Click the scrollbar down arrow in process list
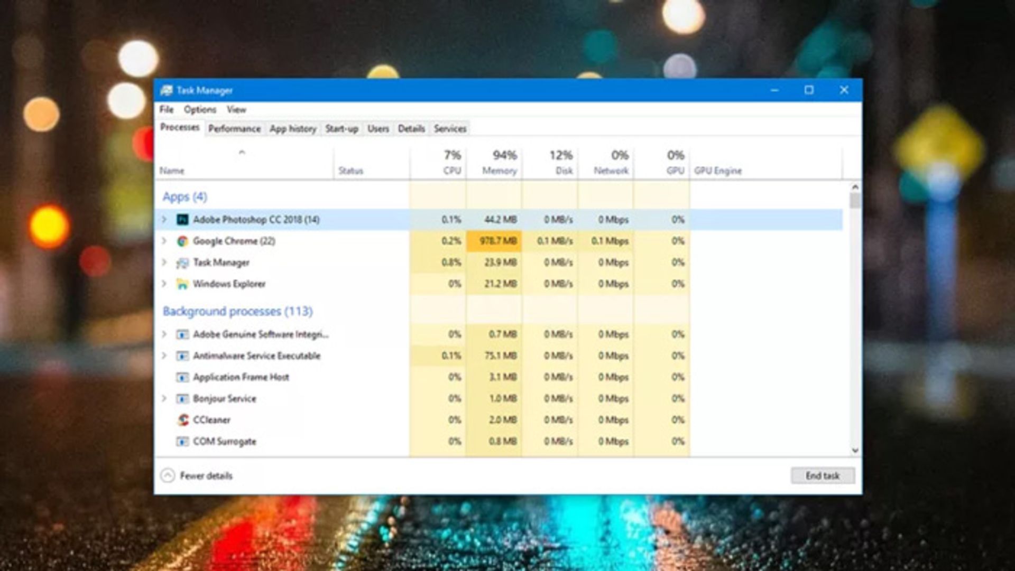Viewport: 1015px width, 571px height. 855,451
